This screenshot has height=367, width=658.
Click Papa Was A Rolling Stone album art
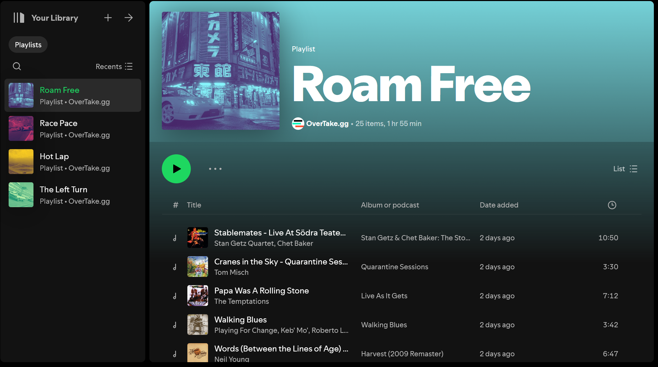pyautogui.click(x=198, y=296)
